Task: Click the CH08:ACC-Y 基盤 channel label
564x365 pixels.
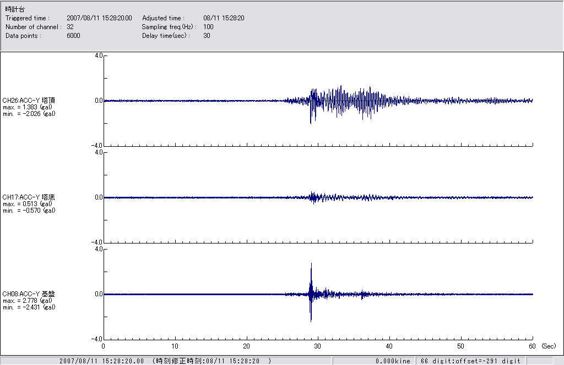Action: pos(29,294)
